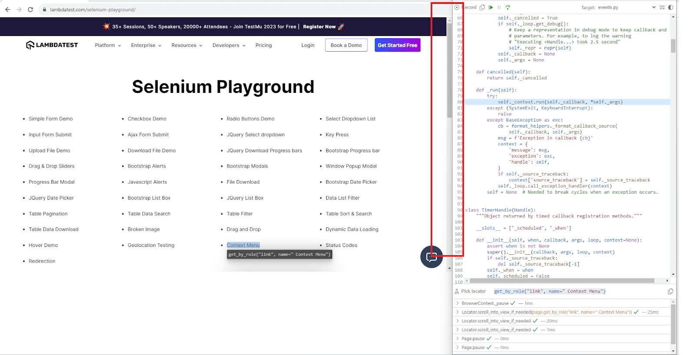Click the class TimerHandle(Handle) code line
The image size is (695, 355).
point(500,210)
